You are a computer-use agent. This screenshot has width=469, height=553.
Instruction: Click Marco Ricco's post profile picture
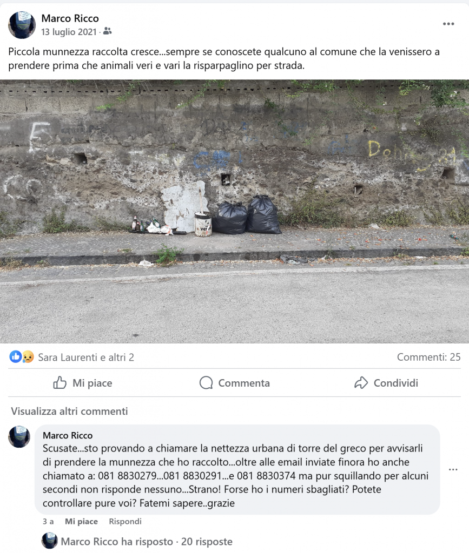(x=22, y=25)
